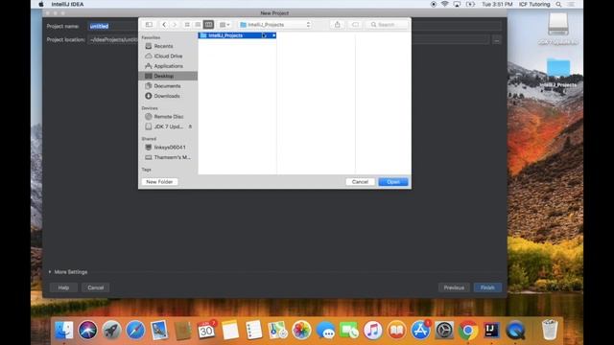Open FaceTime from the Dock
The image size is (614, 345).
click(349, 330)
